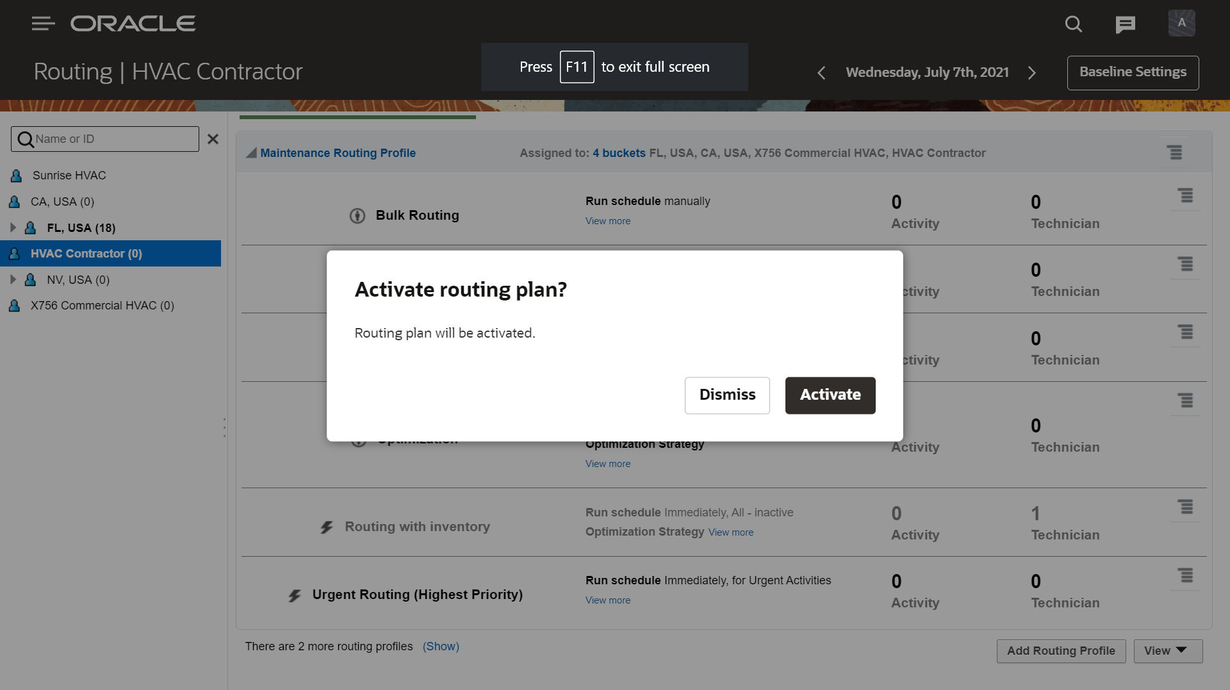Screen dimensions: 1230x690
Task: Open Maintenance Routing Profile actions menu
Action: (1174, 152)
